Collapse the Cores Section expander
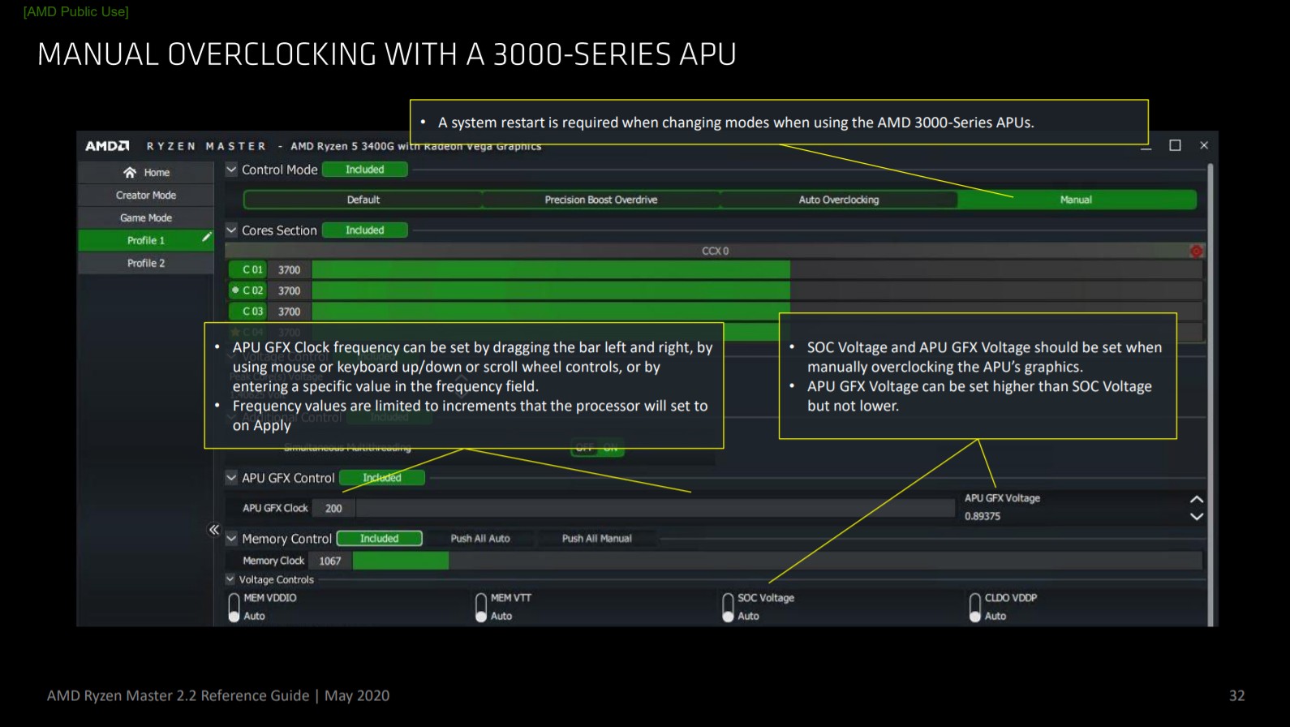Image resolution: width=1290 pixels, height=727 pixels. coord(230,230)
